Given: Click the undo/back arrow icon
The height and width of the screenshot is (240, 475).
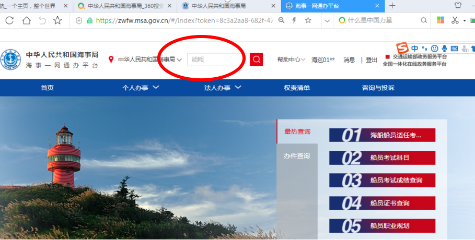Looking at the screenshot, I should (42, 20).
